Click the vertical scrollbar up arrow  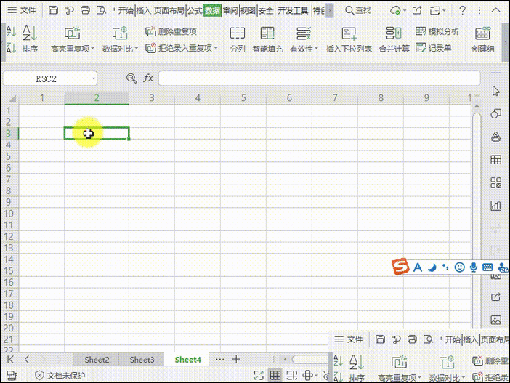click(x=477, y=106)
